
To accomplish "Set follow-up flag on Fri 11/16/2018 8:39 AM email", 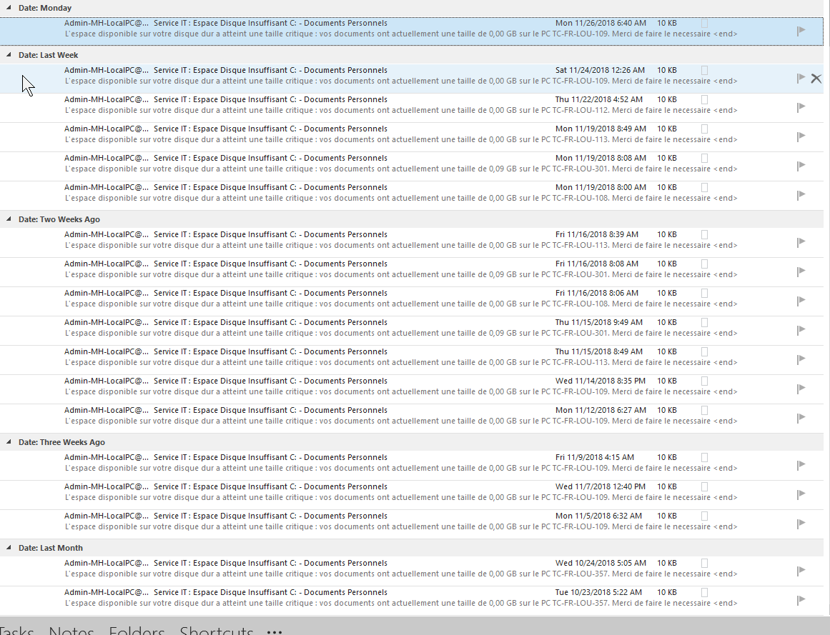I will tap(801, 241).
